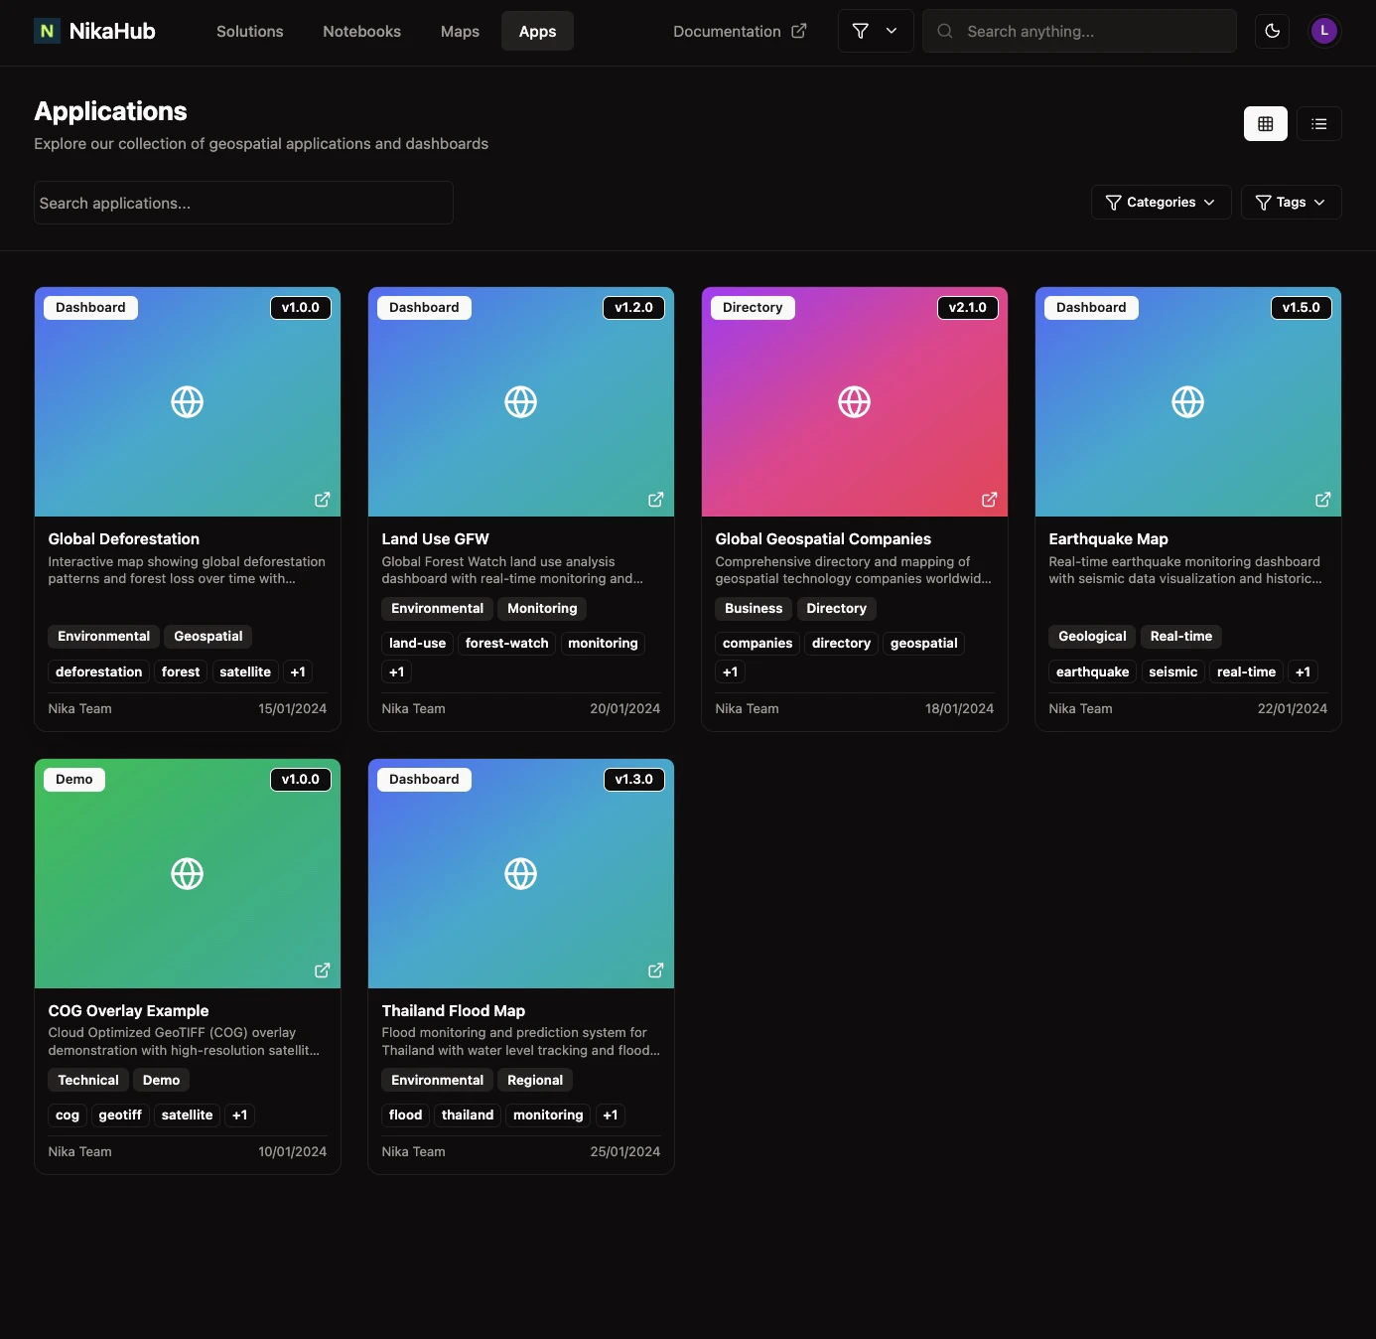Click the NikaHub logo icon
The height and width of the screenshot is (1339, 1376).
(x=47, y=31)
